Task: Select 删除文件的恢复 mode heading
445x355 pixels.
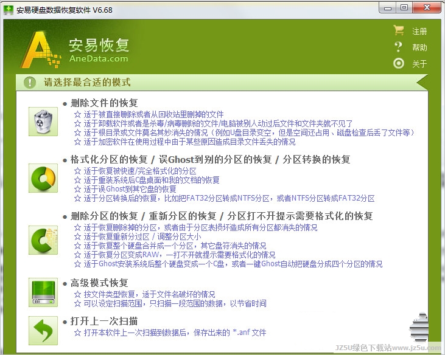Action: tap(104, 103)
